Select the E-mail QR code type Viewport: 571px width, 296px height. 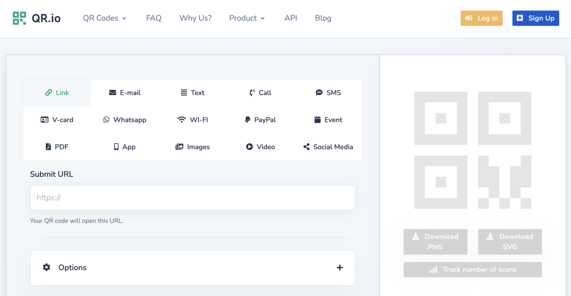click(x=125, y=93)
